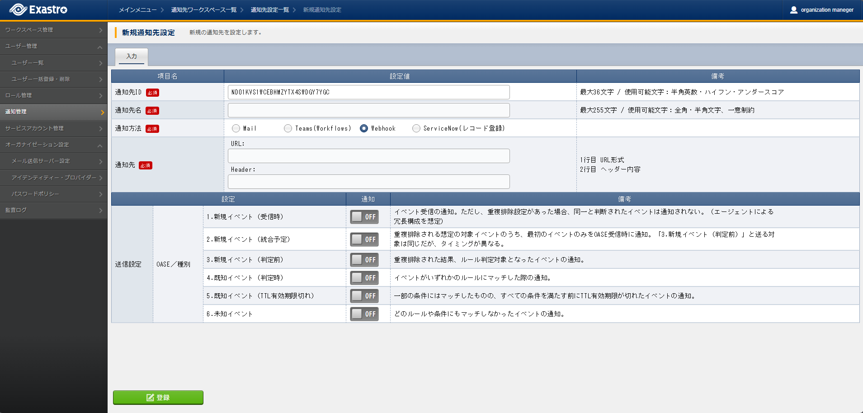Open パスワードポリシー sidebar item
Viewport: 863px width, 413px height.
click(x=54, y=194)
